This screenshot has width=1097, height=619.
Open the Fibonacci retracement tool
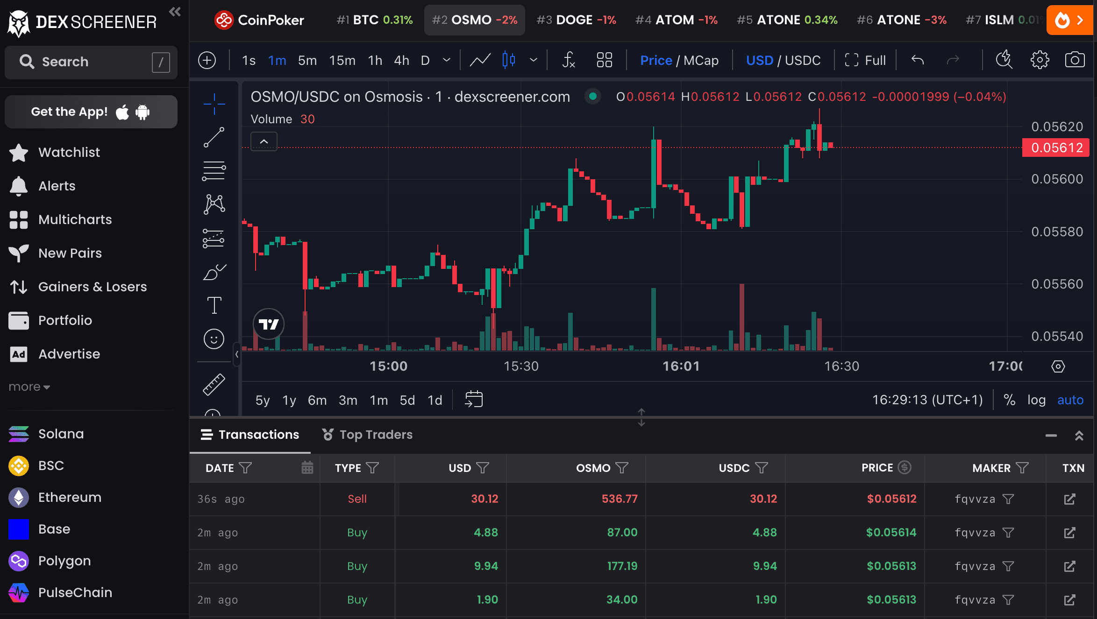(214, 171)
